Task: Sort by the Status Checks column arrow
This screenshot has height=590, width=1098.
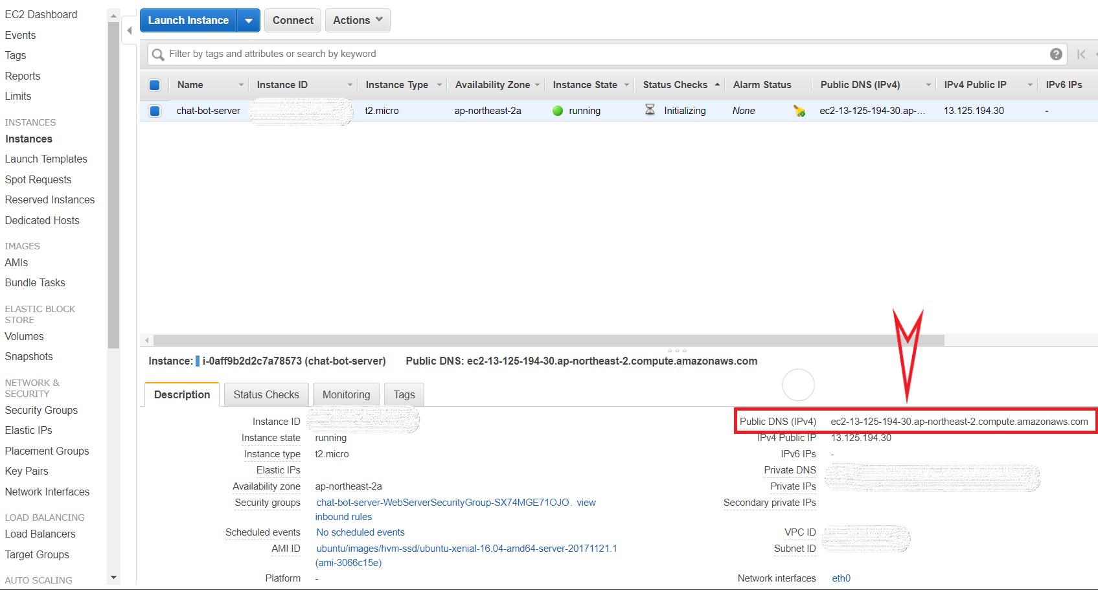Action: click(x=717, y=85)
